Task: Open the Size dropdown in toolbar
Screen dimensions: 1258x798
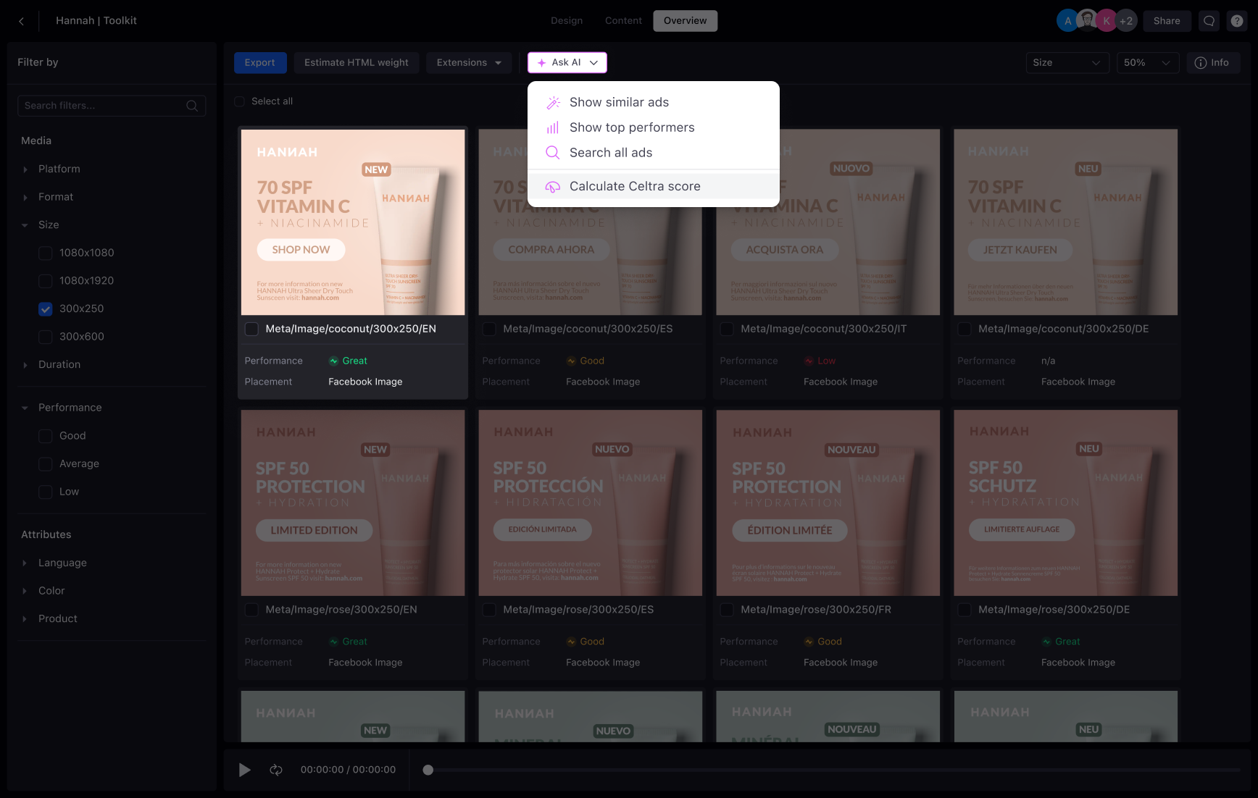Action: tap(1067, 63)
